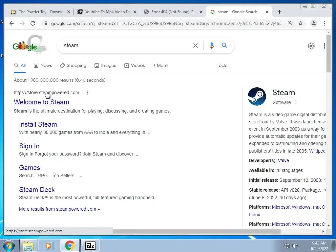Screen dimensions: 336x252
Task: Open a new tab with plus button
Action: tap(280, 12)
